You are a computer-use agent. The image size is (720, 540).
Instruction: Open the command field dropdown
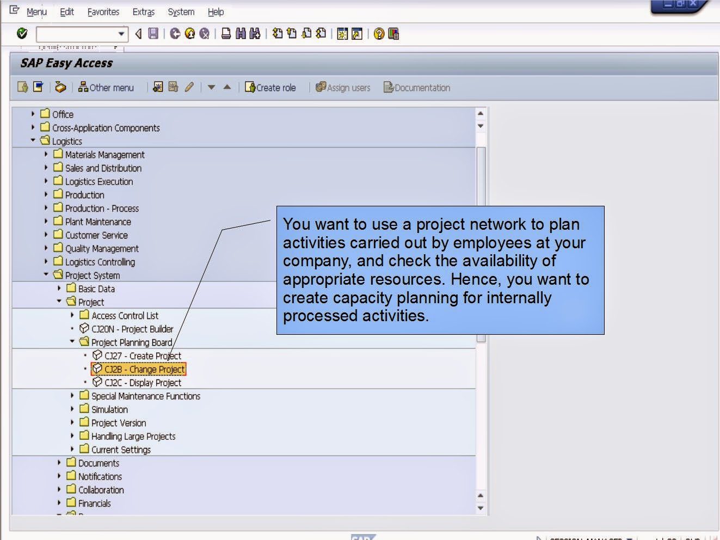pos(121,34)
